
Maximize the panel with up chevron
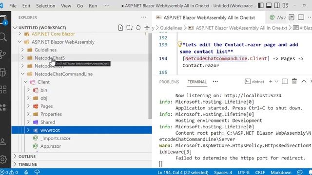pyautogui.click(x=304, y=81)
